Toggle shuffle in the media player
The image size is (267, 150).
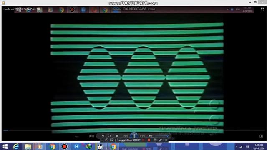[103, 136]
